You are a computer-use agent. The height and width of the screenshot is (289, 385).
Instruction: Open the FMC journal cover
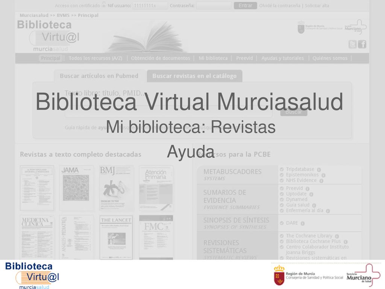pyautogui.click(x=156, y=237)
